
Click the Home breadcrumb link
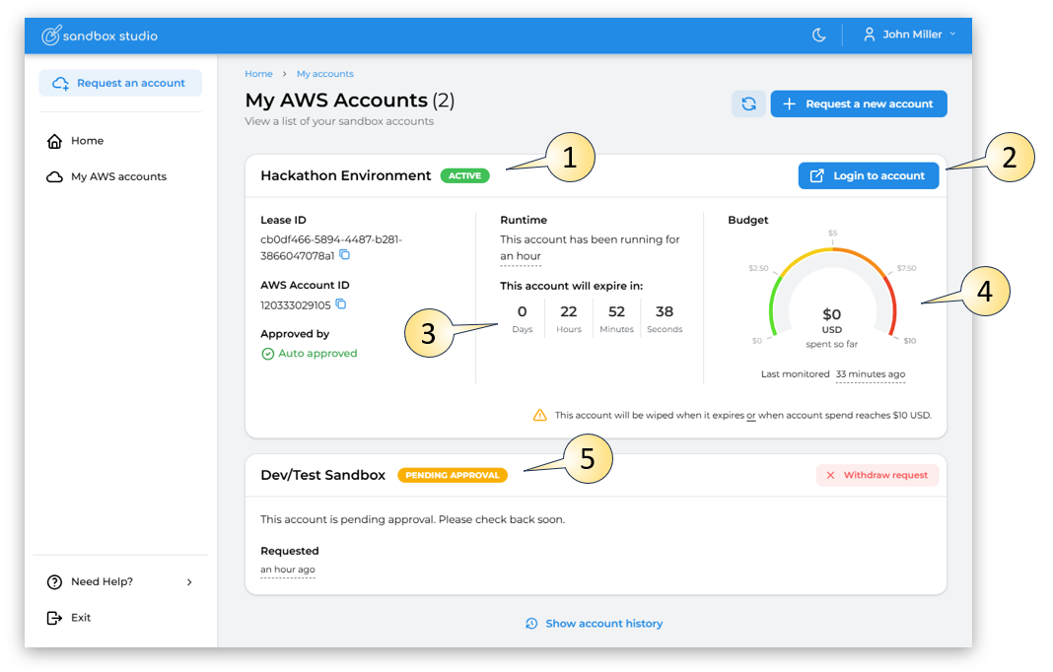(x=258, y=74)
